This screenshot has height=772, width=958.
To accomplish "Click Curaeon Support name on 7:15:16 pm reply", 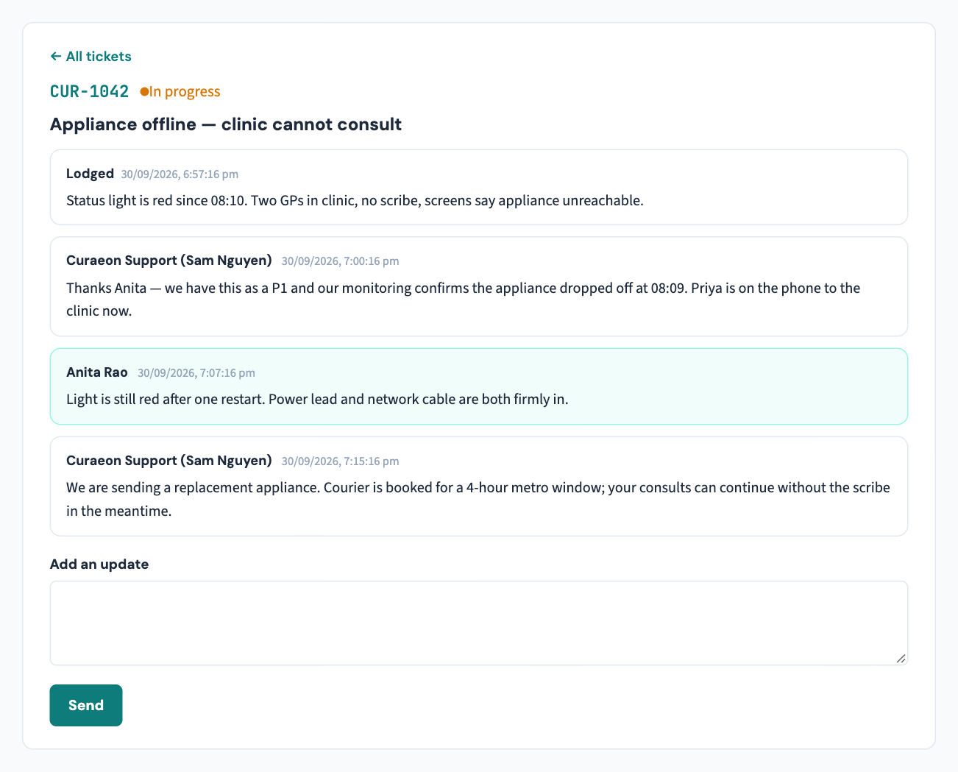I will pyautogui.click(x=169, y=461).
